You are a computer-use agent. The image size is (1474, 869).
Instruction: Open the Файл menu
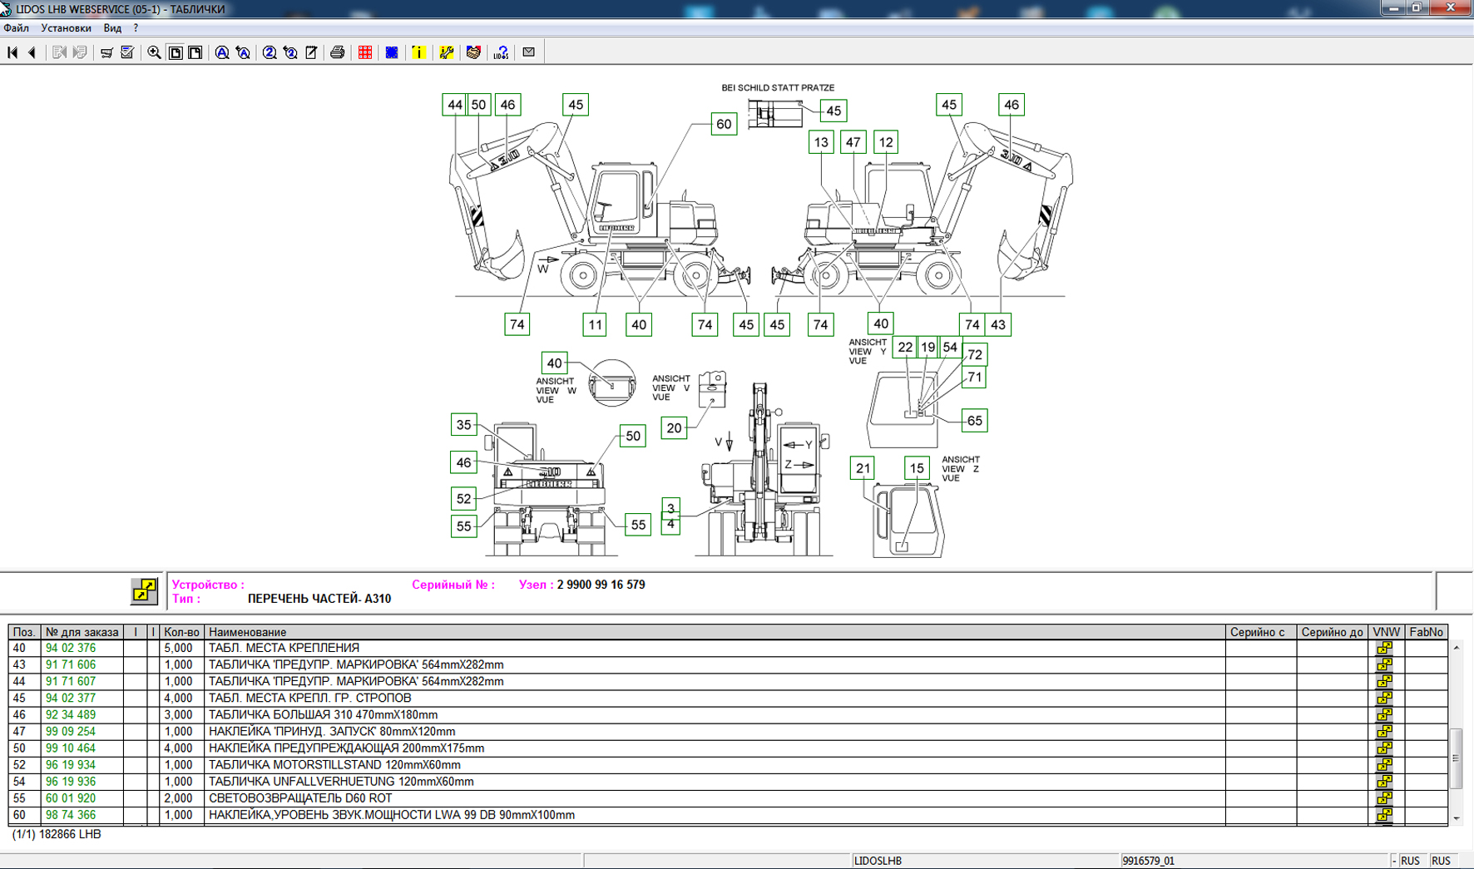pyautogui.click(x=17, y=28)
